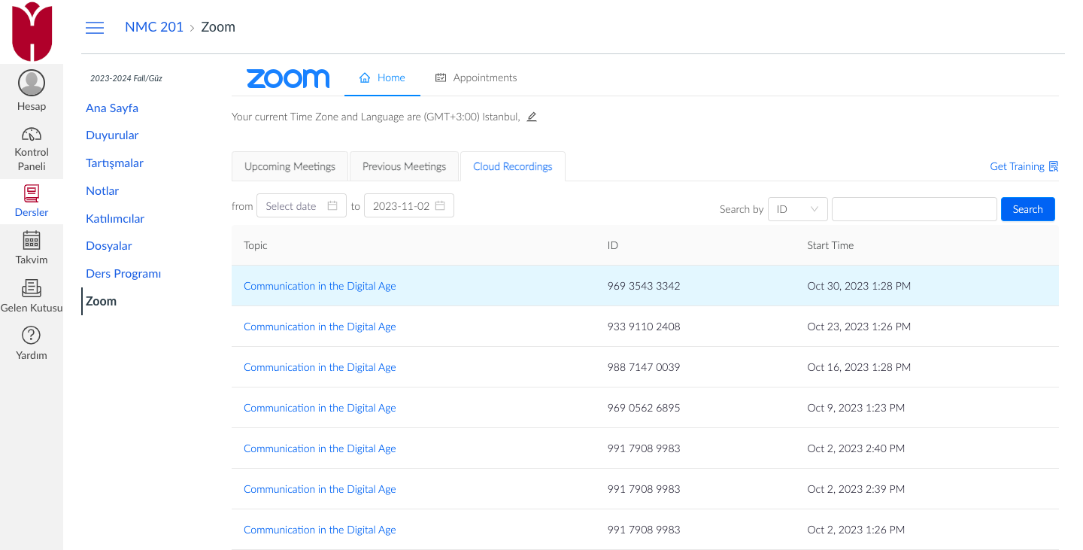Click meeting ID 933 9110 2408

pyautogui.click(x=644, y=327)
